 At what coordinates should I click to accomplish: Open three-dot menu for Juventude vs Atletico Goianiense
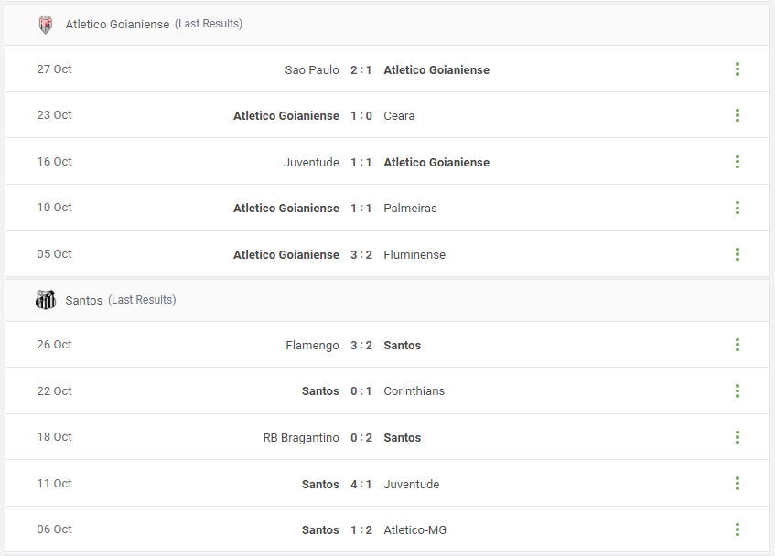click(737, 162)
